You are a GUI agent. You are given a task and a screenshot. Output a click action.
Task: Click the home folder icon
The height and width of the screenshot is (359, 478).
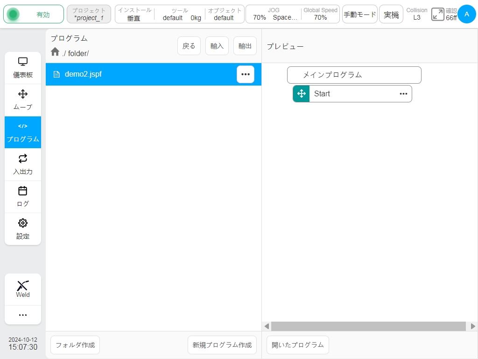pos(55,52)
